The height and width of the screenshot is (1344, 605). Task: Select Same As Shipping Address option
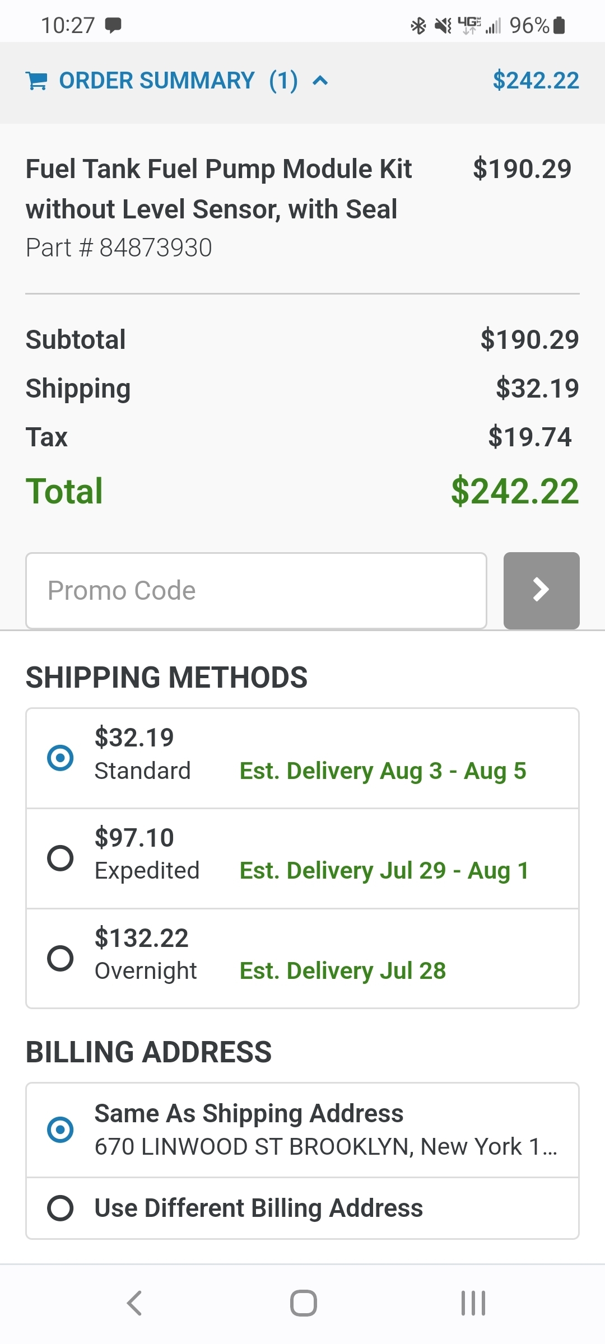(61, 1130)
